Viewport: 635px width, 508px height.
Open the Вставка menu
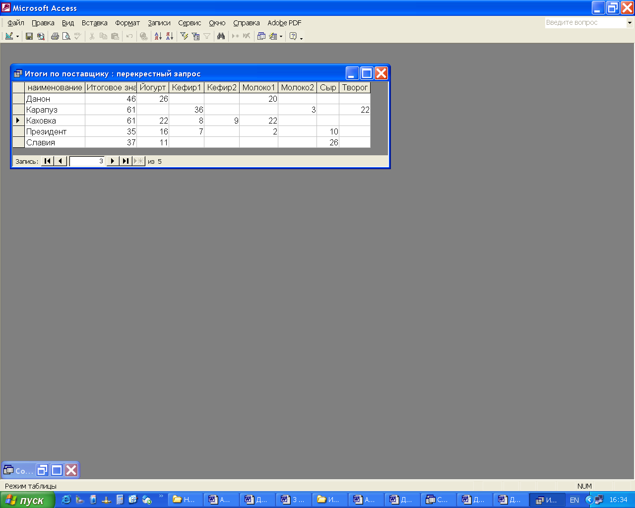pos(95,23)
